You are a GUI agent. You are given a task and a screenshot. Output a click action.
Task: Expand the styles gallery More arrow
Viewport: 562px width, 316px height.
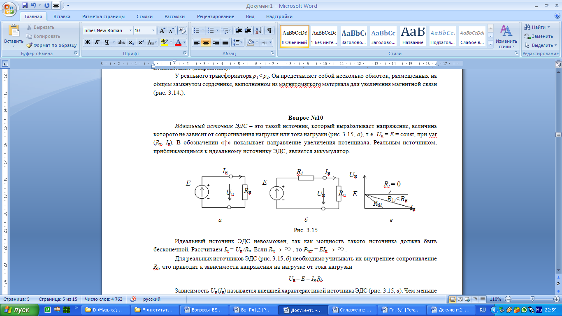coord(490,44)
